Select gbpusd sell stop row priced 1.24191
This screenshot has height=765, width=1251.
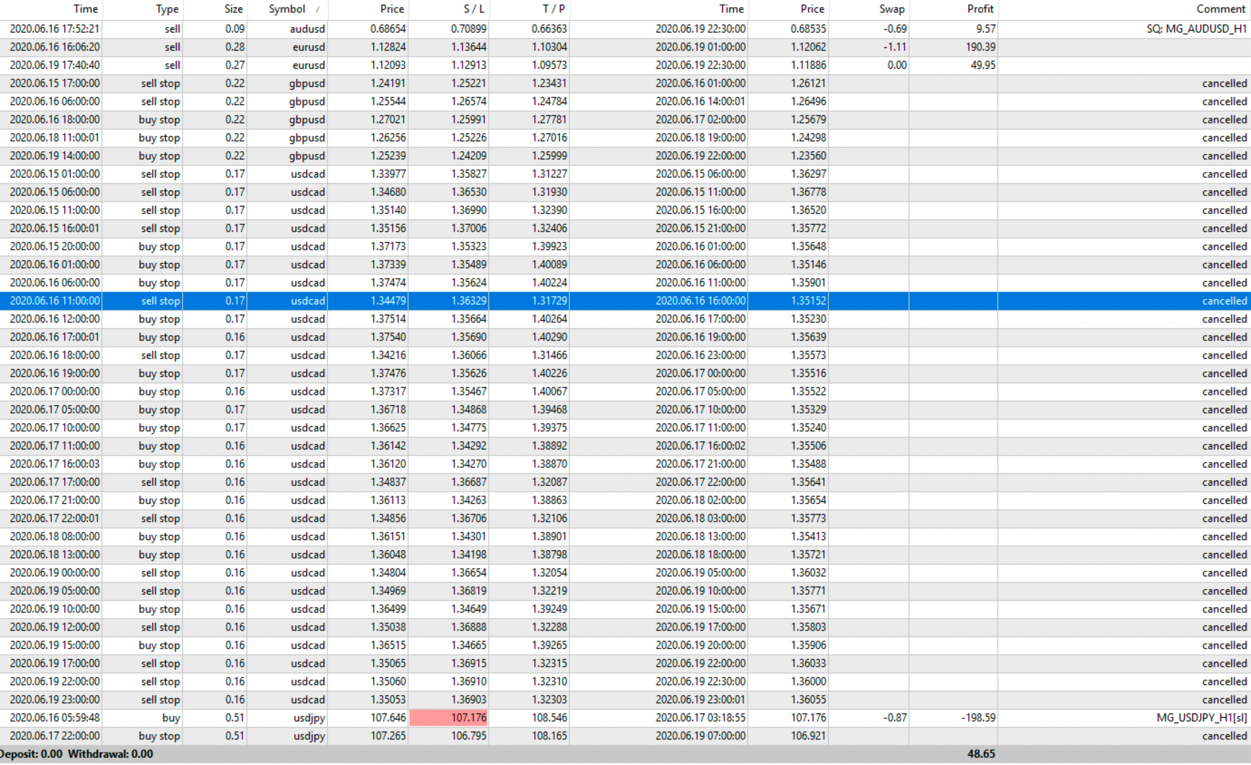coord(307,83)
